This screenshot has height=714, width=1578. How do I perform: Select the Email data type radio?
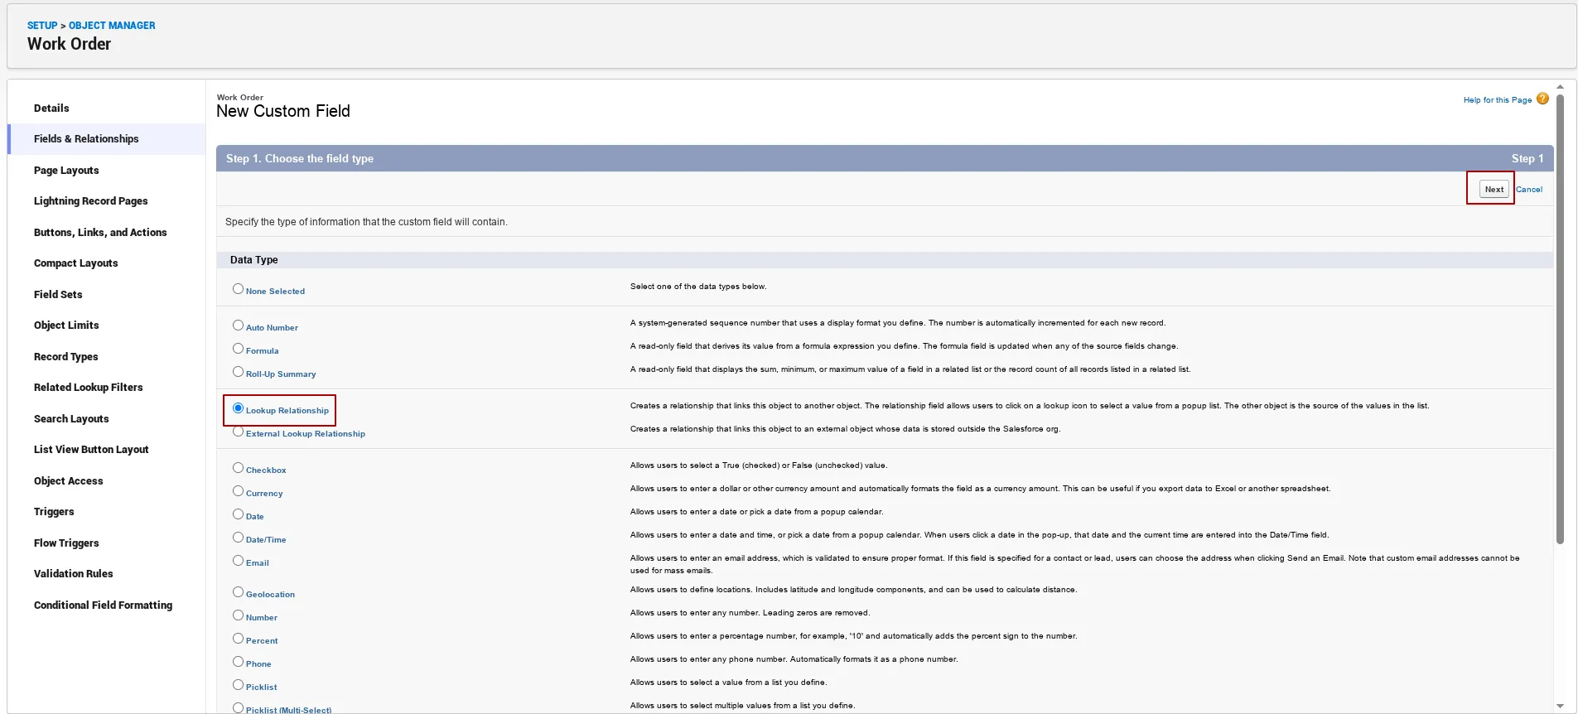click(x=238, y=561)
